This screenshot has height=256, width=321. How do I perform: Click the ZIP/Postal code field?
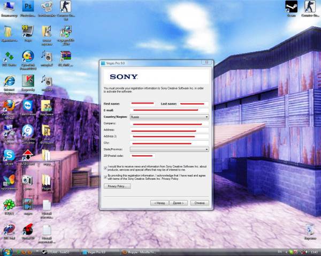[142, 156]
